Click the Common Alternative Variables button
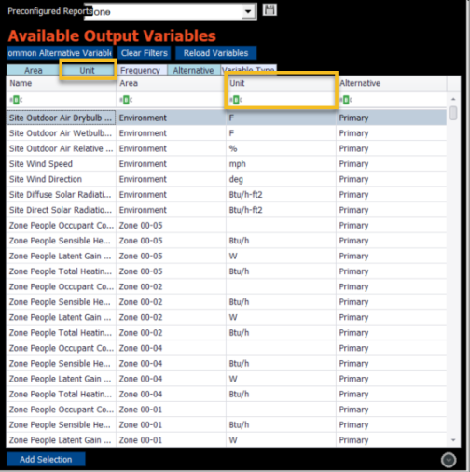The height and width of the screenshot is (472, 470). pos(60,53)
